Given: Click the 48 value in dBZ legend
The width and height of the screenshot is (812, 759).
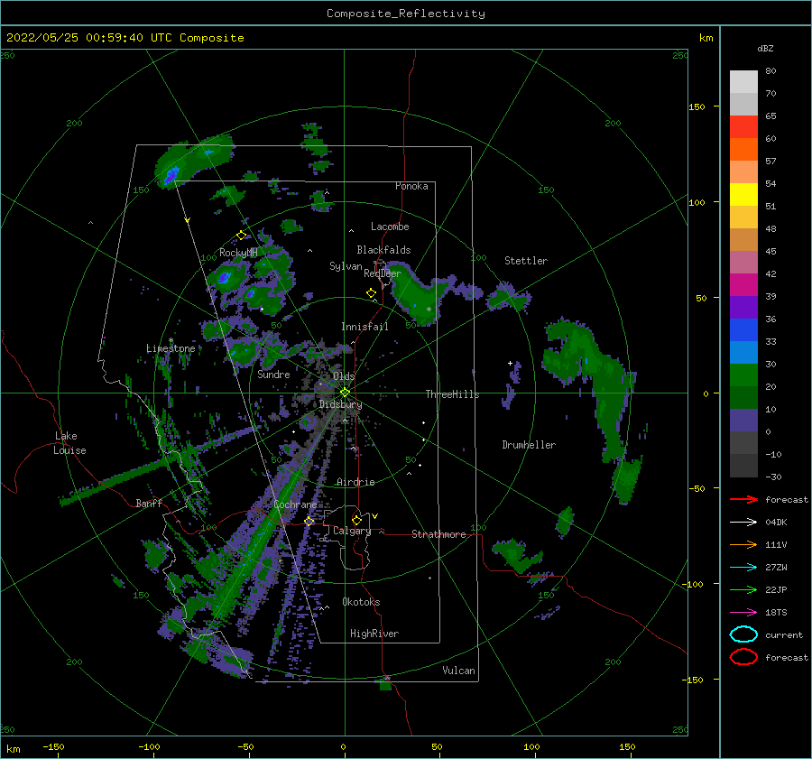Looking at the screenshot, I should [x=770, y=228].
